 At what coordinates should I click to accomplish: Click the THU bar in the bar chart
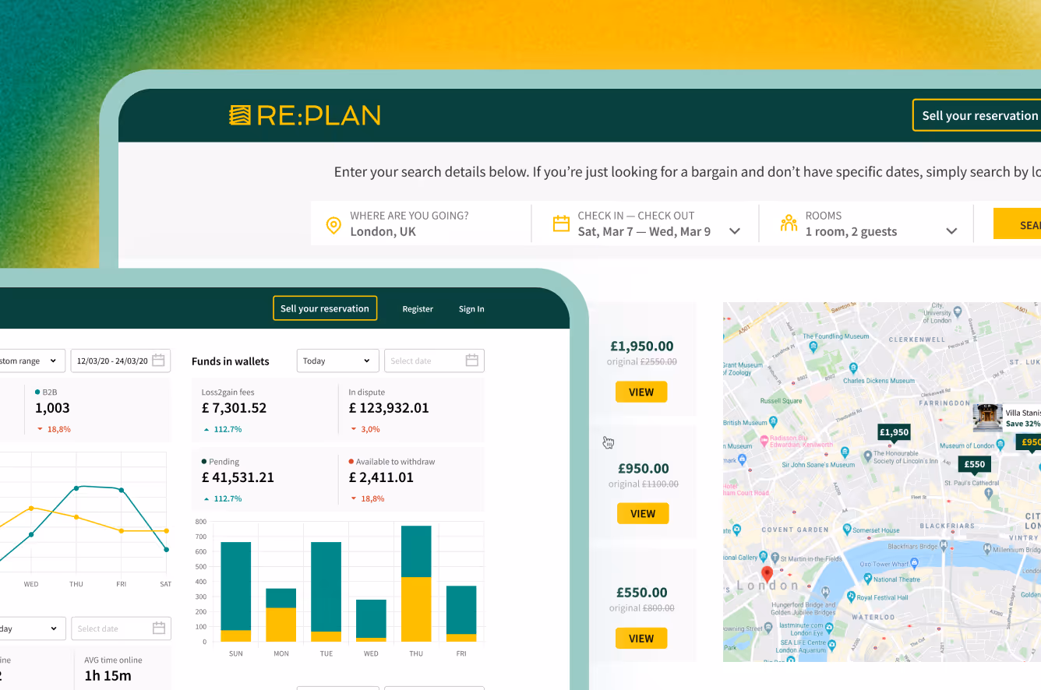416,583
